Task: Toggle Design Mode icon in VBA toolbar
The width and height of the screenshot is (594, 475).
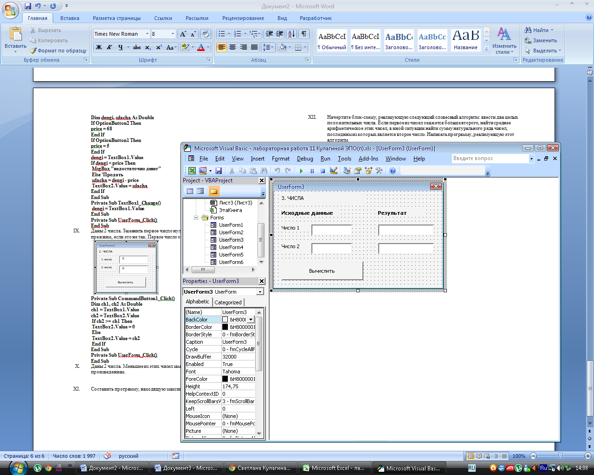Action: pyautogui.click(x=333, y=171)
